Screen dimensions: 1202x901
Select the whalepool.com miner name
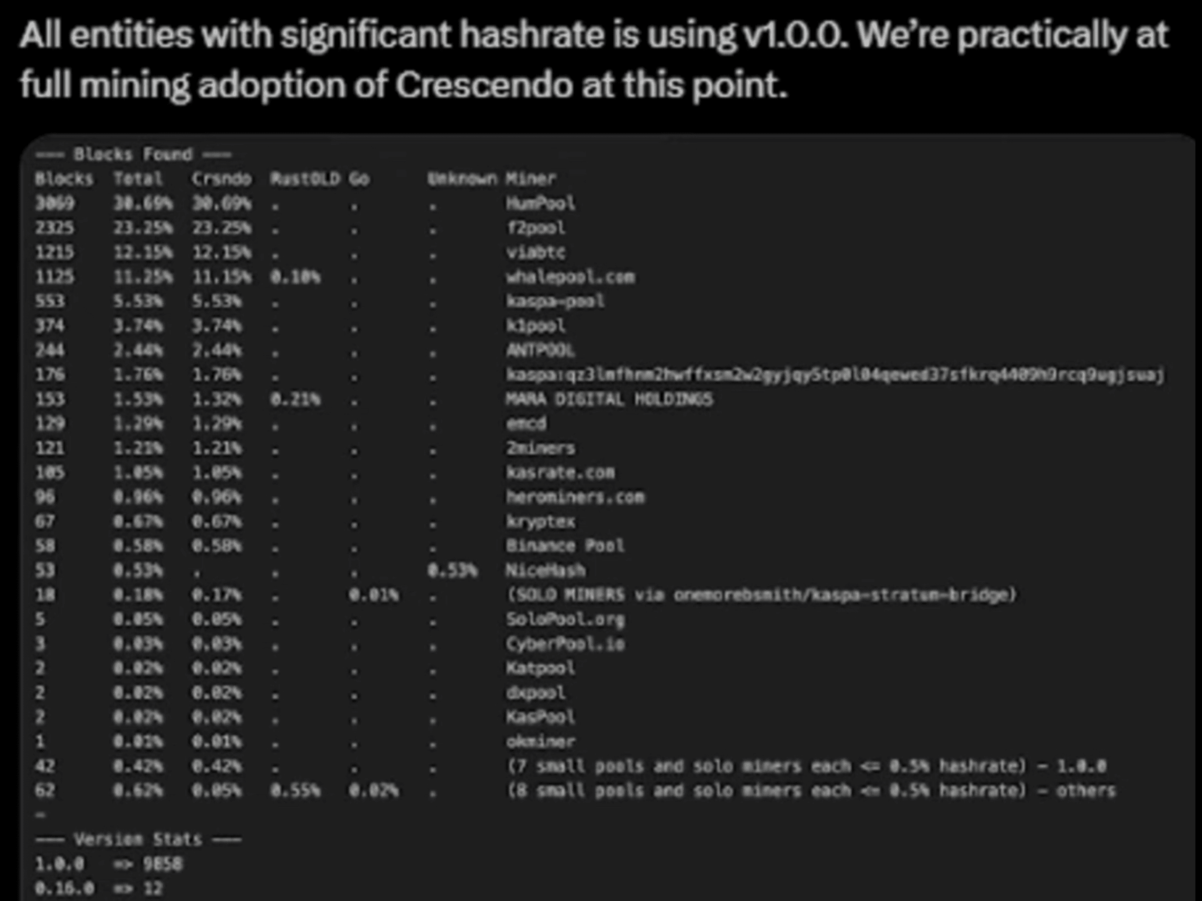(x=570, y=277)
